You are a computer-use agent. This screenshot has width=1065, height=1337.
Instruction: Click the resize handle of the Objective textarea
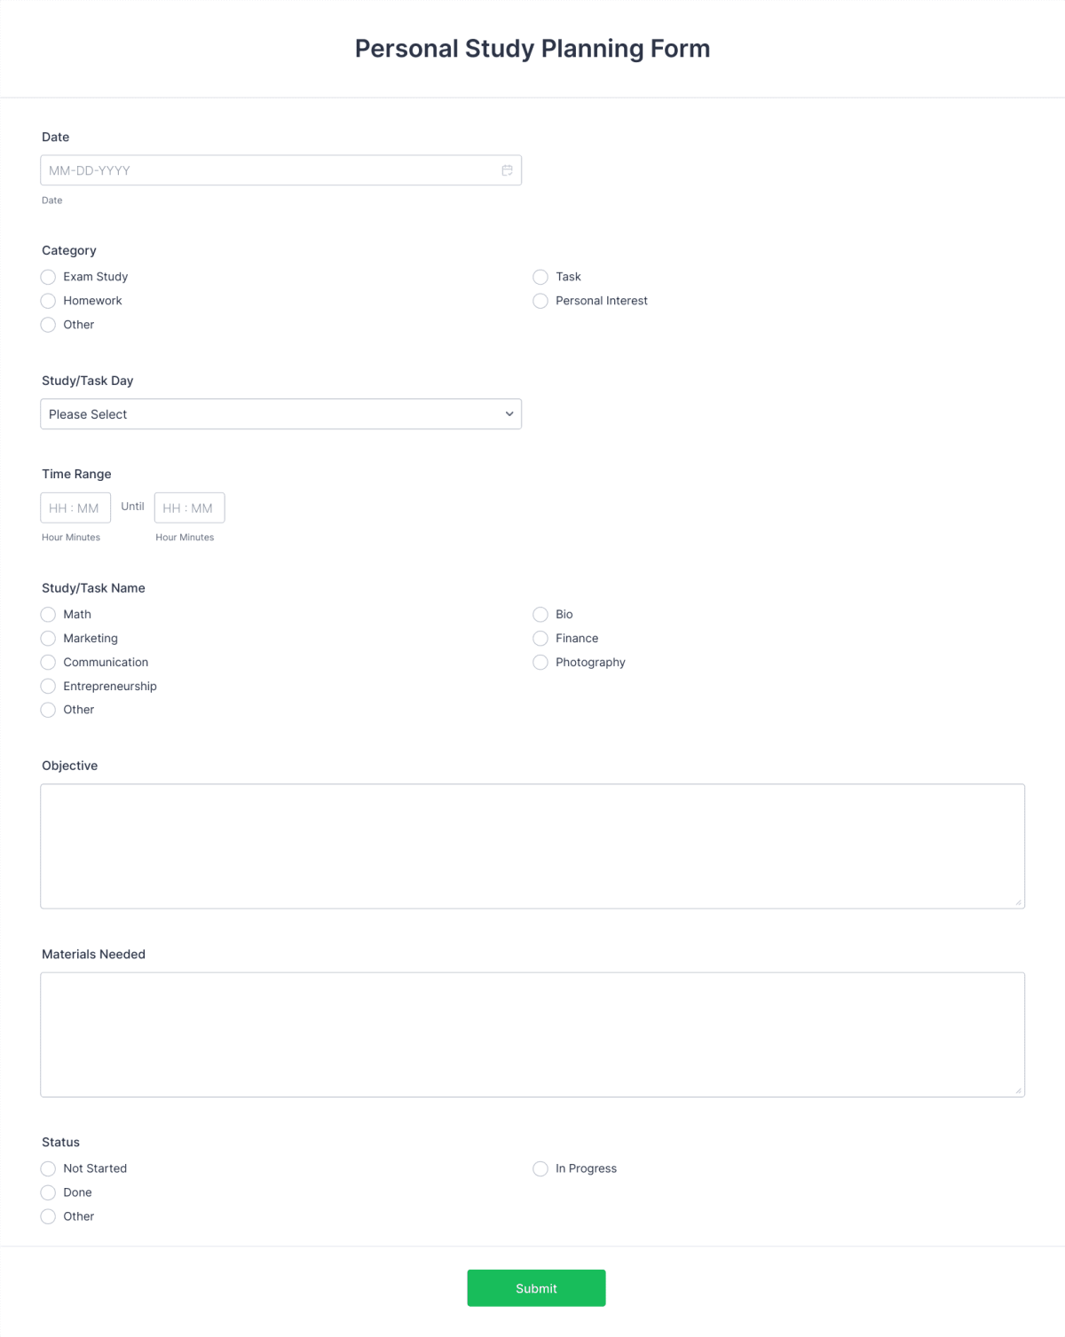(x=1017, y=902)
